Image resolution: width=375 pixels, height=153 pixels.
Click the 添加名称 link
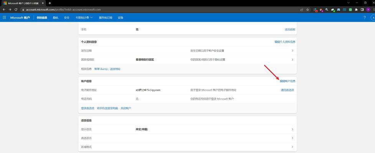point(290,29)
